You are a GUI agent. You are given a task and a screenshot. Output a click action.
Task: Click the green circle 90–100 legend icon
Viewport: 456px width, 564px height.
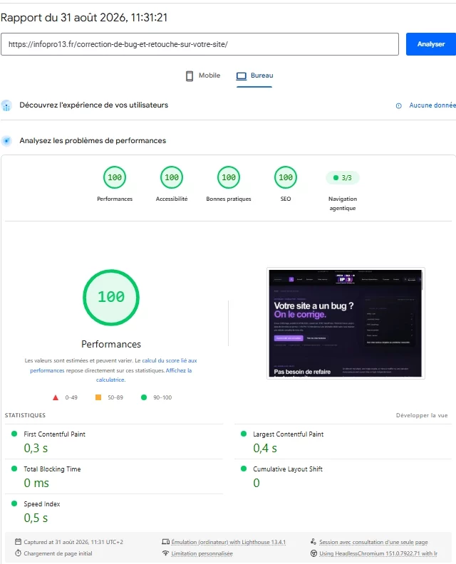pyautogui.click(x=144, y=397)
